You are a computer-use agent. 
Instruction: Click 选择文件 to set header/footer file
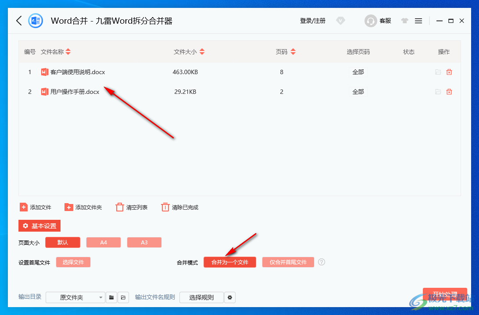73,262
